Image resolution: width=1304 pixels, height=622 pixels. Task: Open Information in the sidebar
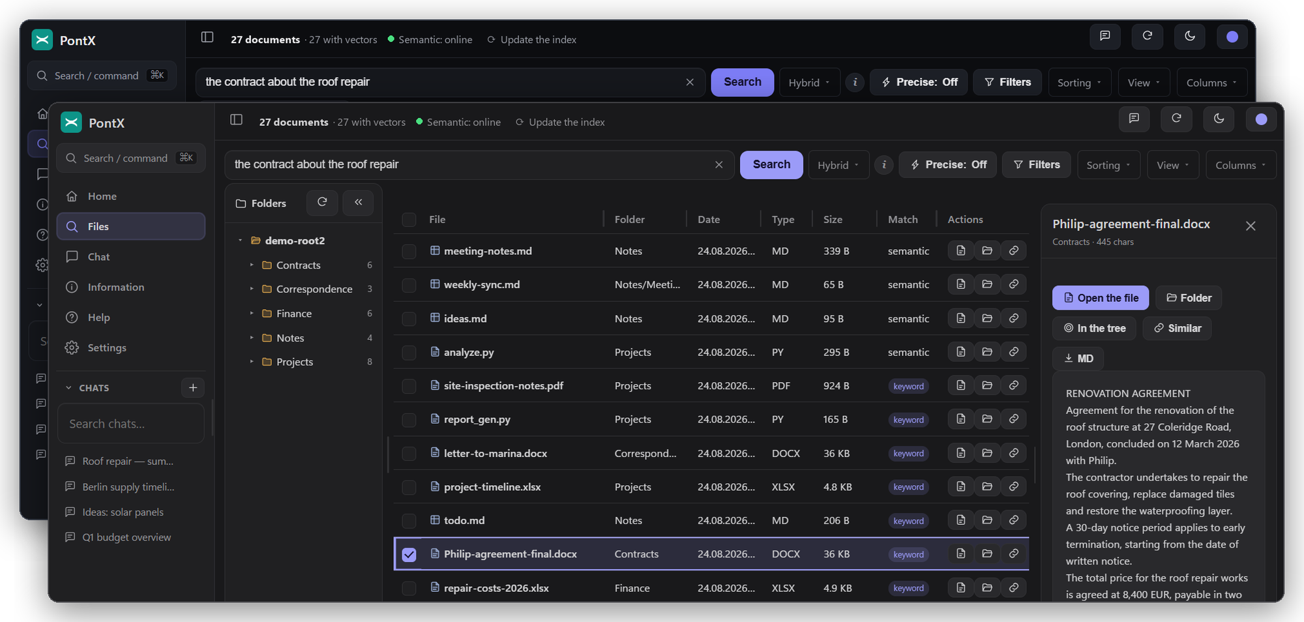pyautogui.click(x=131, y=287)
